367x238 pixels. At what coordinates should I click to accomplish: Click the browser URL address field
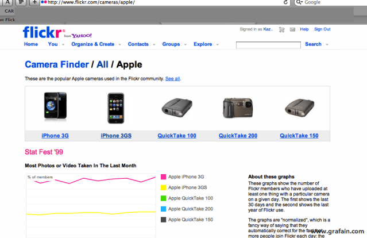tap(165, 2)
